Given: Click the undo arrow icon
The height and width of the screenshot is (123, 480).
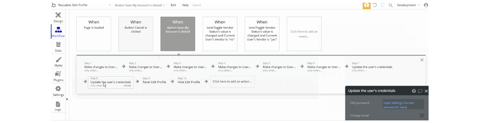Looking at the screenshot, I should (x=375, y=5).
